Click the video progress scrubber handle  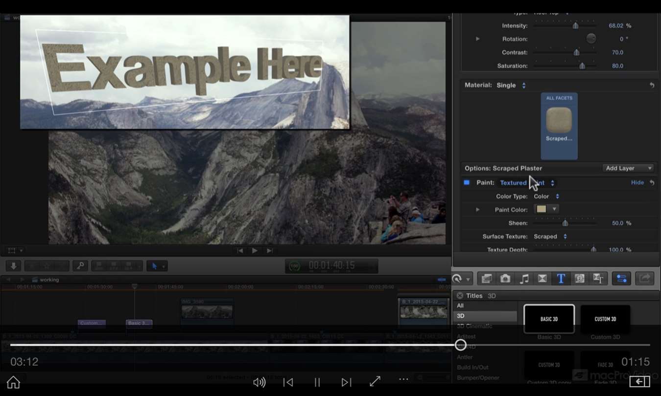[460, 345]
